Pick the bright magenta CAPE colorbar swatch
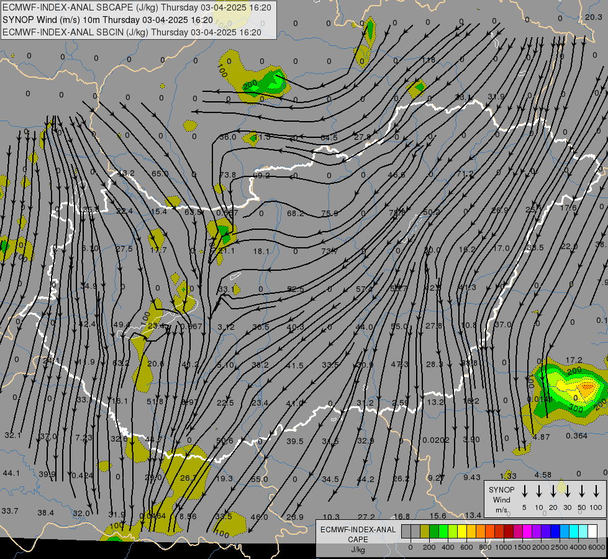The width and height of the screenshot is (608, 559). coord(527,532)
